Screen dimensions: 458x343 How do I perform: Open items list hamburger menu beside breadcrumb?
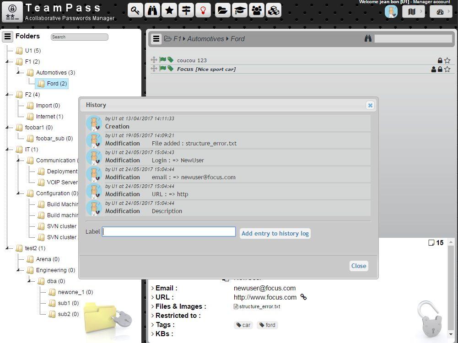[156, 38]
